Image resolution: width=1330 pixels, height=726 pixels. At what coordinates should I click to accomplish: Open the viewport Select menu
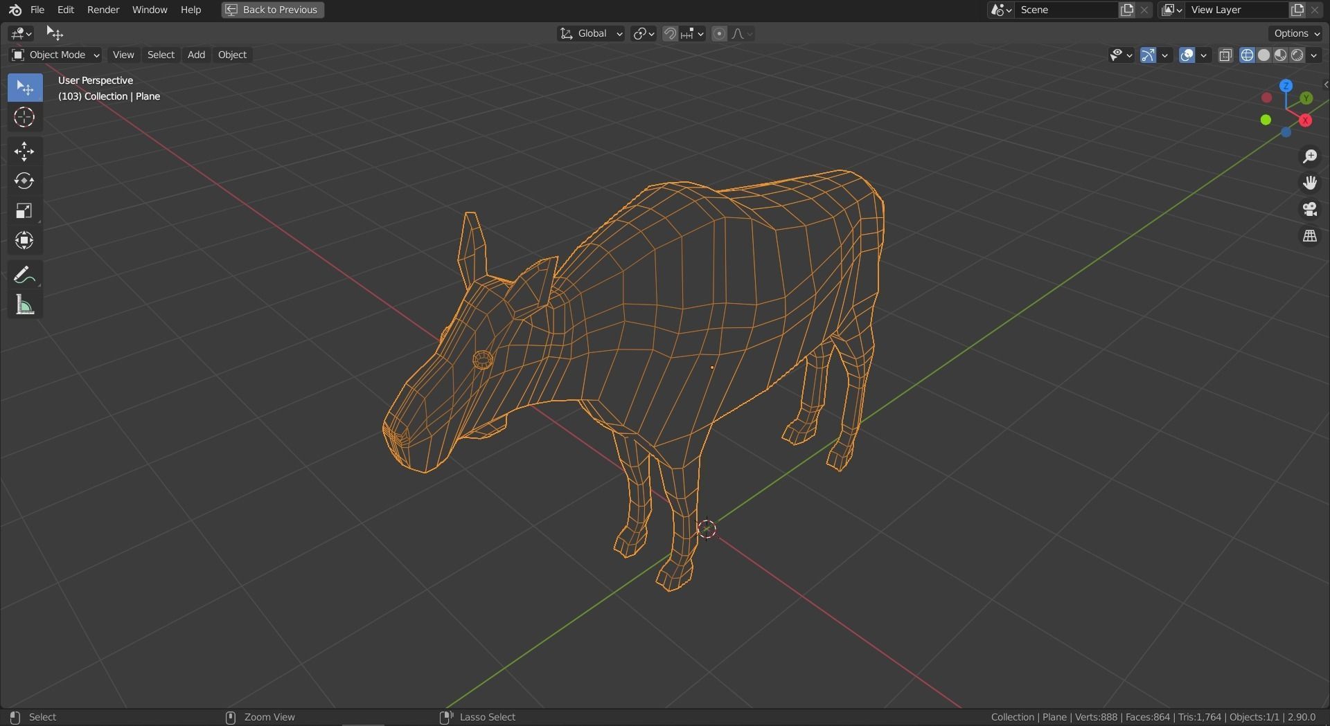(x=161, y=55)
